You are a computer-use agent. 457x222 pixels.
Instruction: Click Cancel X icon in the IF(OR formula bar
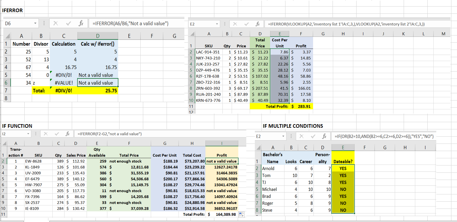[302, 136]
